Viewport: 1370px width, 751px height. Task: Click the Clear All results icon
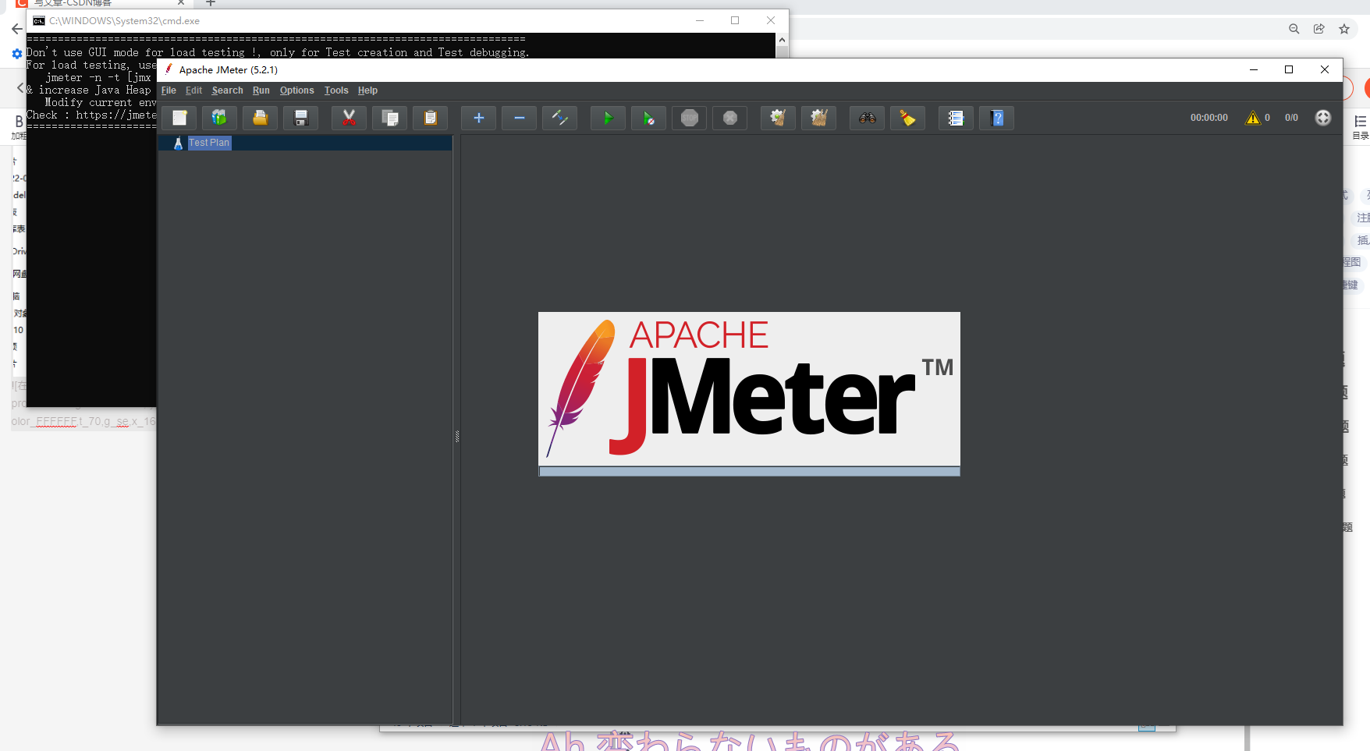pos(818,118)
